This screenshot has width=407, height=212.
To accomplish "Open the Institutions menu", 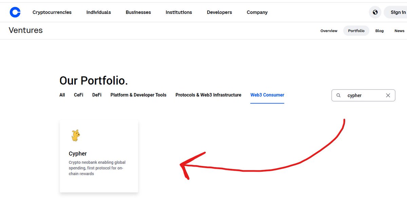I will pos(179,13).
